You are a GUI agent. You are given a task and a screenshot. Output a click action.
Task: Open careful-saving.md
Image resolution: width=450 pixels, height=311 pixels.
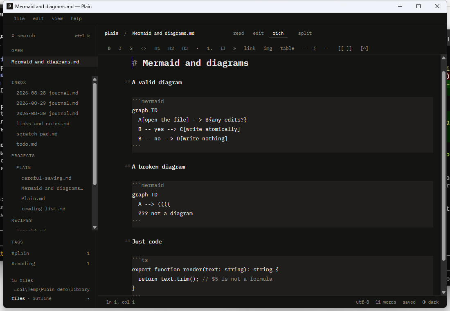click(46, 178)
